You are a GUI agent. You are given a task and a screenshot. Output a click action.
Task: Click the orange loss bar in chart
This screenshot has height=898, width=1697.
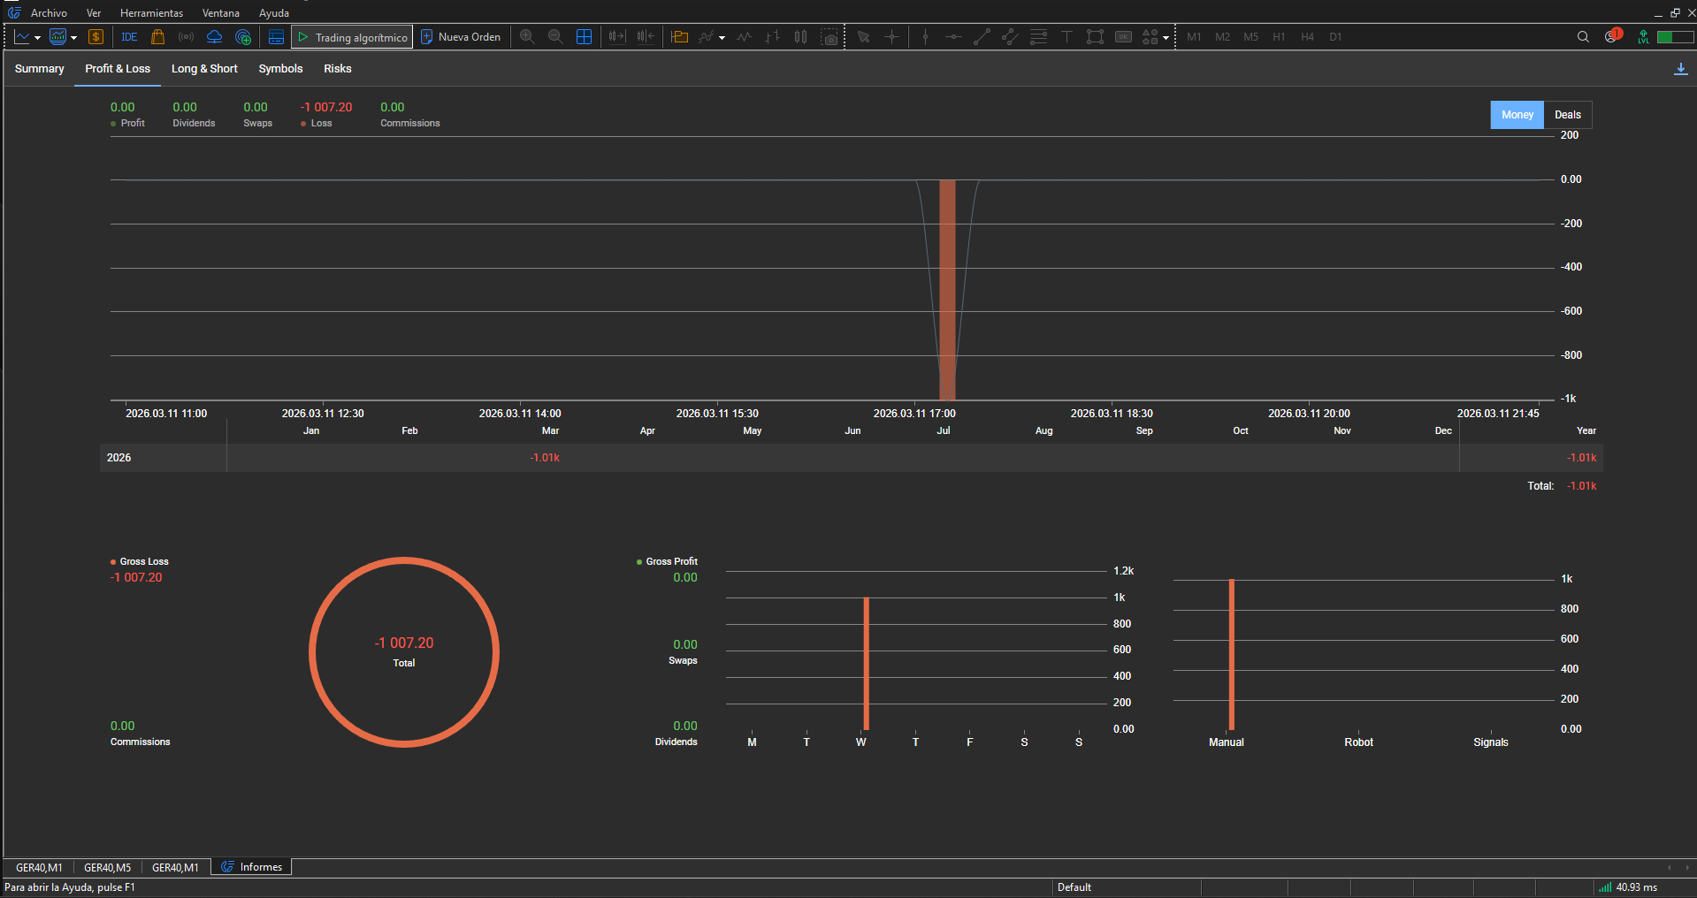click(x=947, y=290)
